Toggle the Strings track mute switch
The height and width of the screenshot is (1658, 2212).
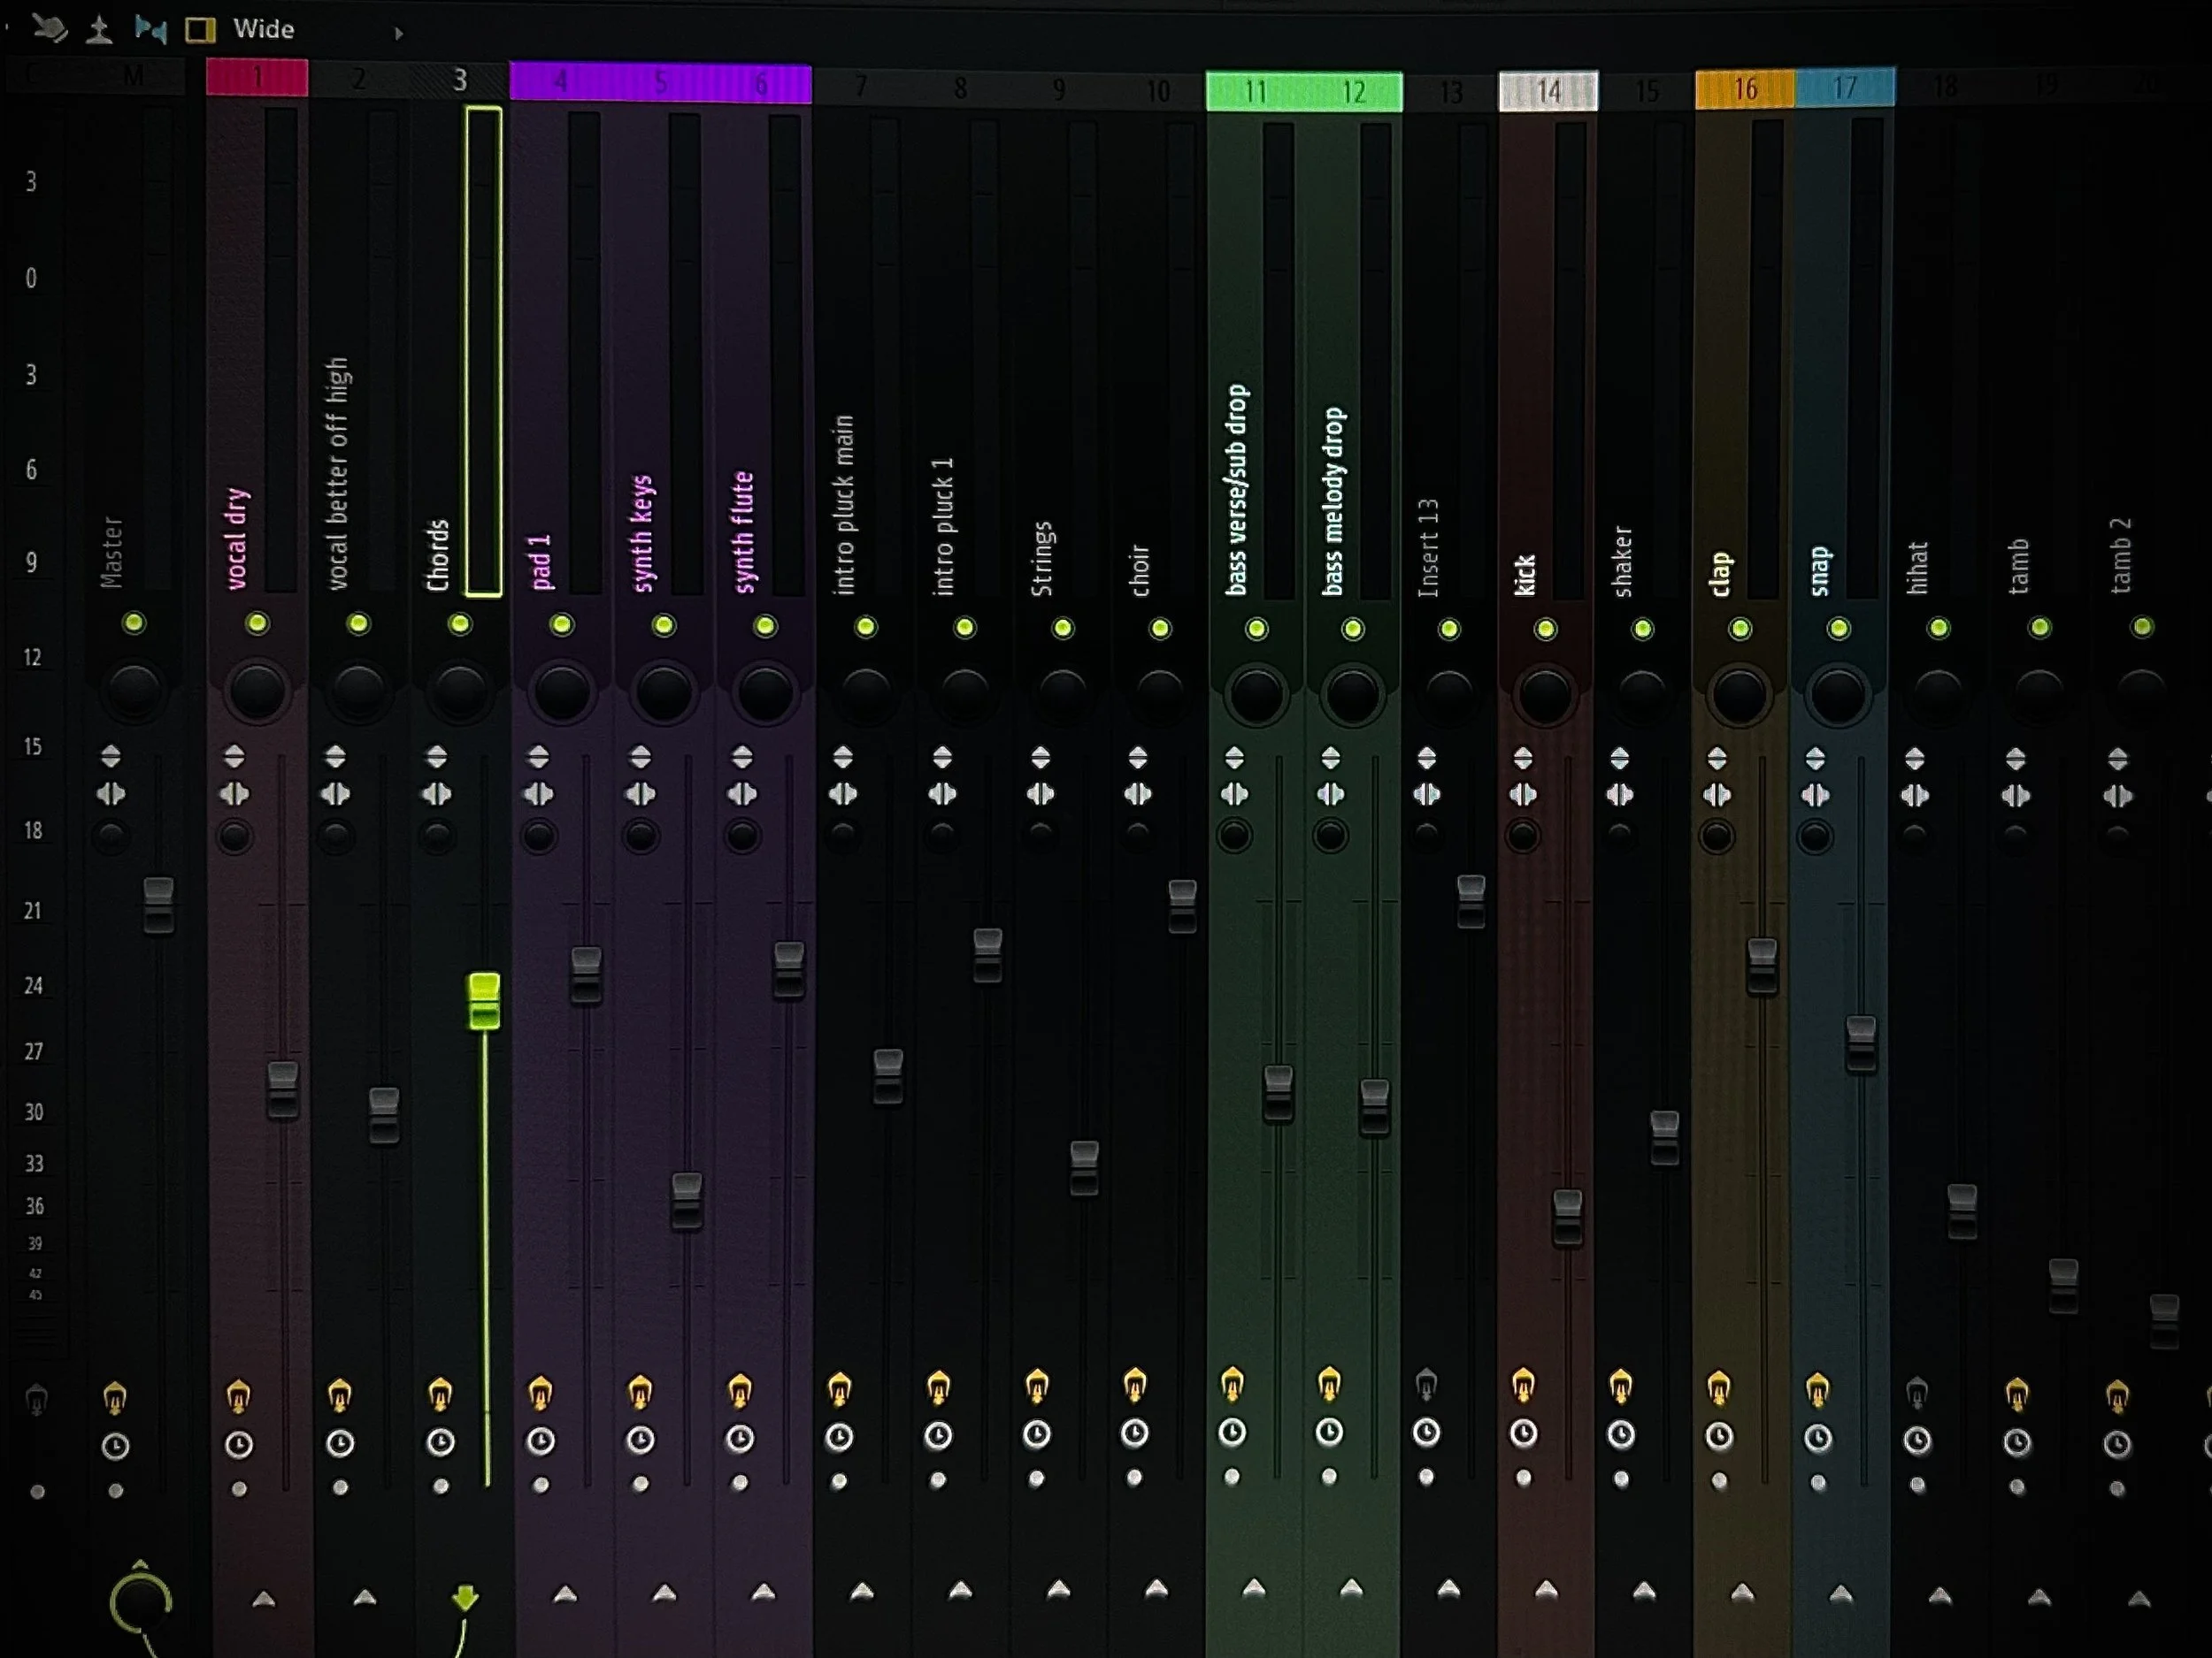pos(1062,628)
